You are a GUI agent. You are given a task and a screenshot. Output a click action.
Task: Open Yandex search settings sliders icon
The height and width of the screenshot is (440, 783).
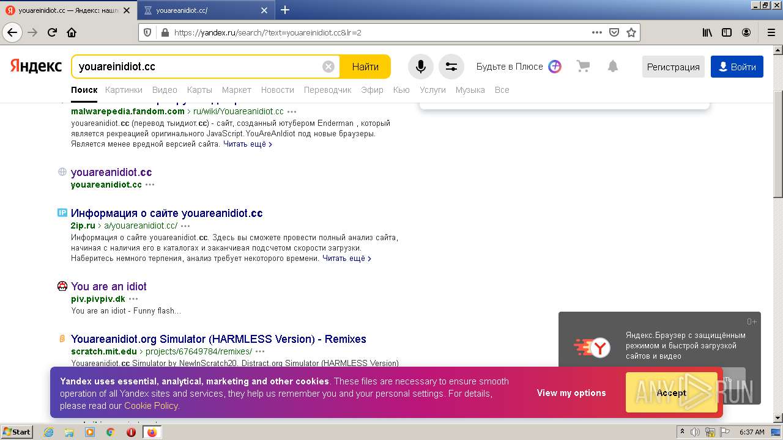click(x=451, y=67)
